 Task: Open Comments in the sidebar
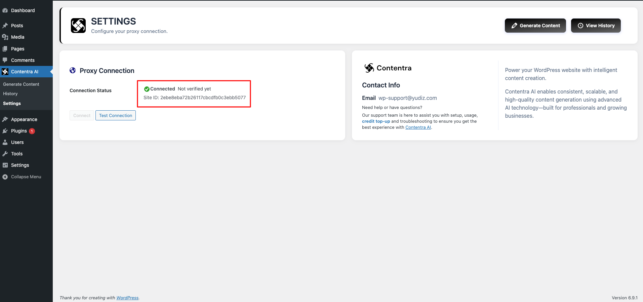26,60
